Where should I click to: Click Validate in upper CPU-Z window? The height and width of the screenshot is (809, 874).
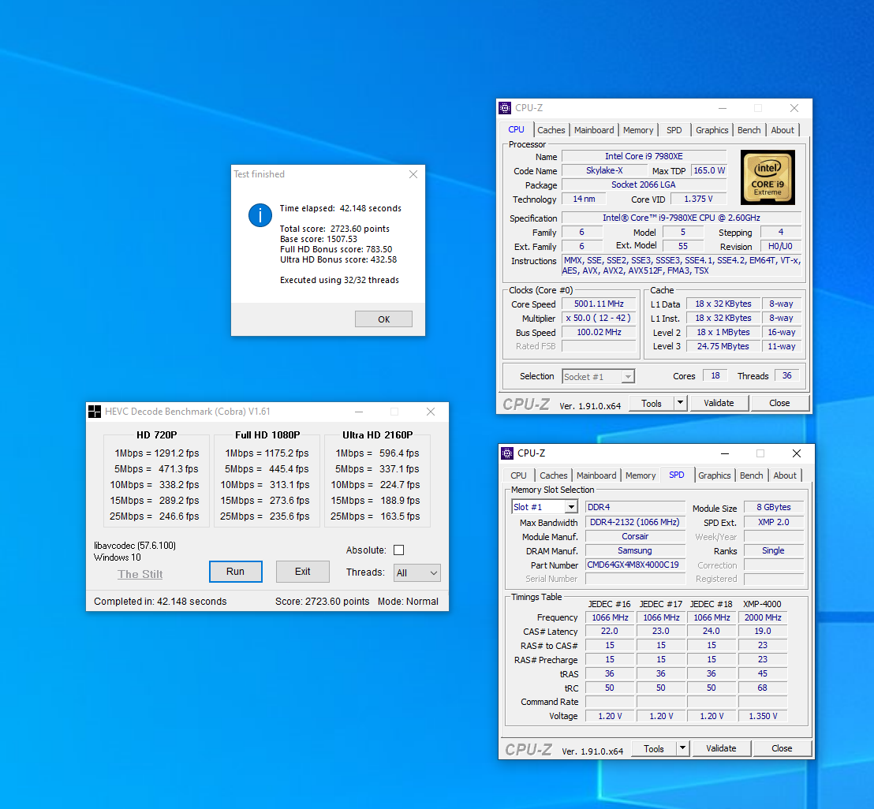point(719,403)
